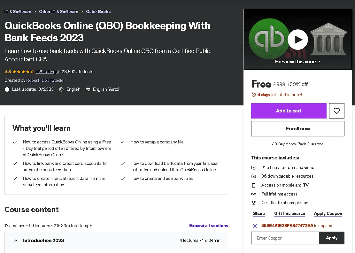This screenshot has width=355, height=253.
Task: Open the 129 ratings link
Action: click(47, 72)
